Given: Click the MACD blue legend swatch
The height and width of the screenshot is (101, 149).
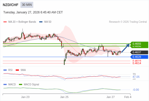Looking at the screenshot, I should click(x=5, y=85).
